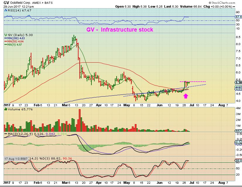Click the 'GV (Daily) 5.30' legend text
242x187 pixels.
[x=21, y=35]
